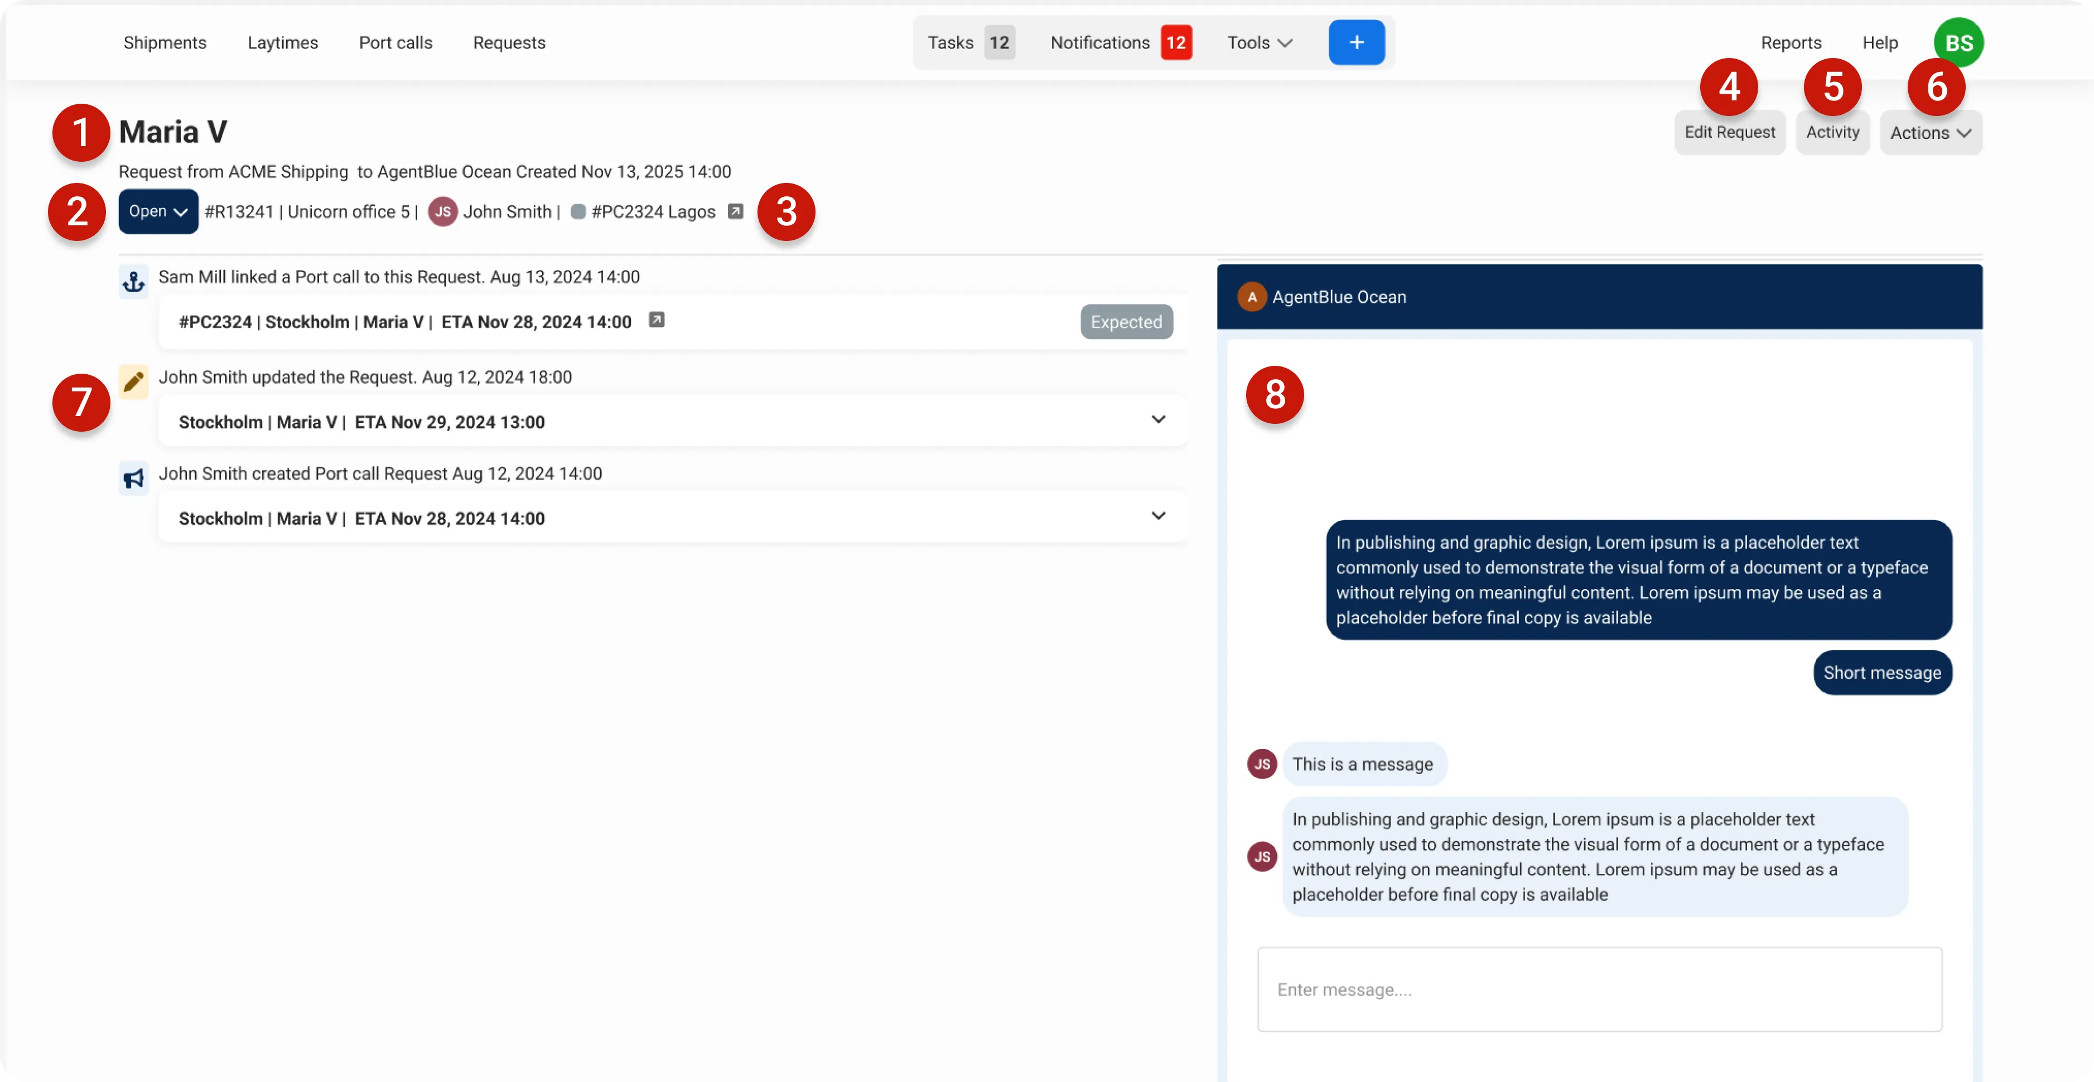Click 'John Smith created Port call Request' text
2094x1082 pixels.
(380, 473)
